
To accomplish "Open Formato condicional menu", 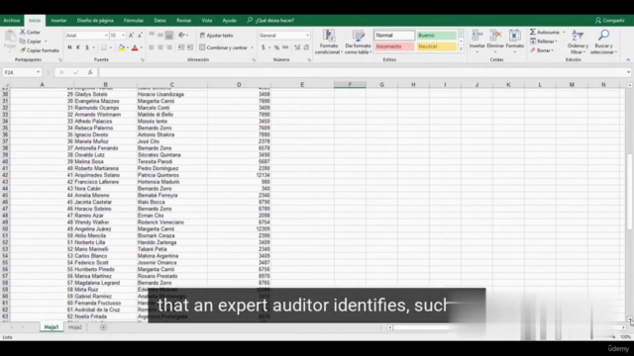I will 329,42.
